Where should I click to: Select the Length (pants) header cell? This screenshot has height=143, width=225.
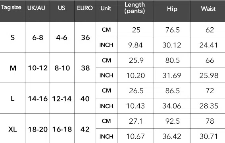coord(135,11)
